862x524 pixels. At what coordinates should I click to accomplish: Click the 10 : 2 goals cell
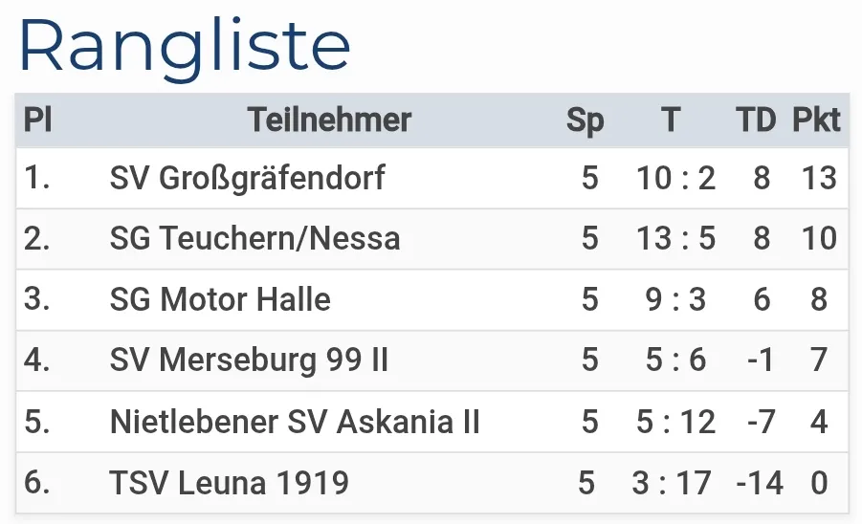[675, 179]
